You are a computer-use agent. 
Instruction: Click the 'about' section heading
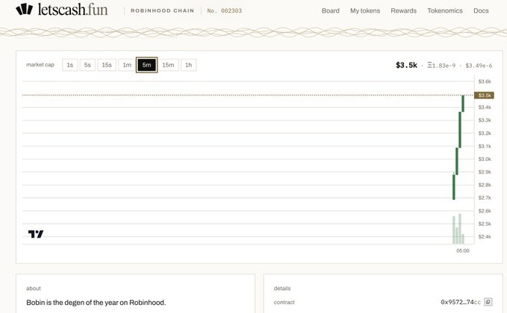34,288
